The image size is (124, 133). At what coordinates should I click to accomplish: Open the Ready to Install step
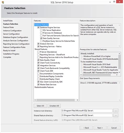tap(9, 50)
